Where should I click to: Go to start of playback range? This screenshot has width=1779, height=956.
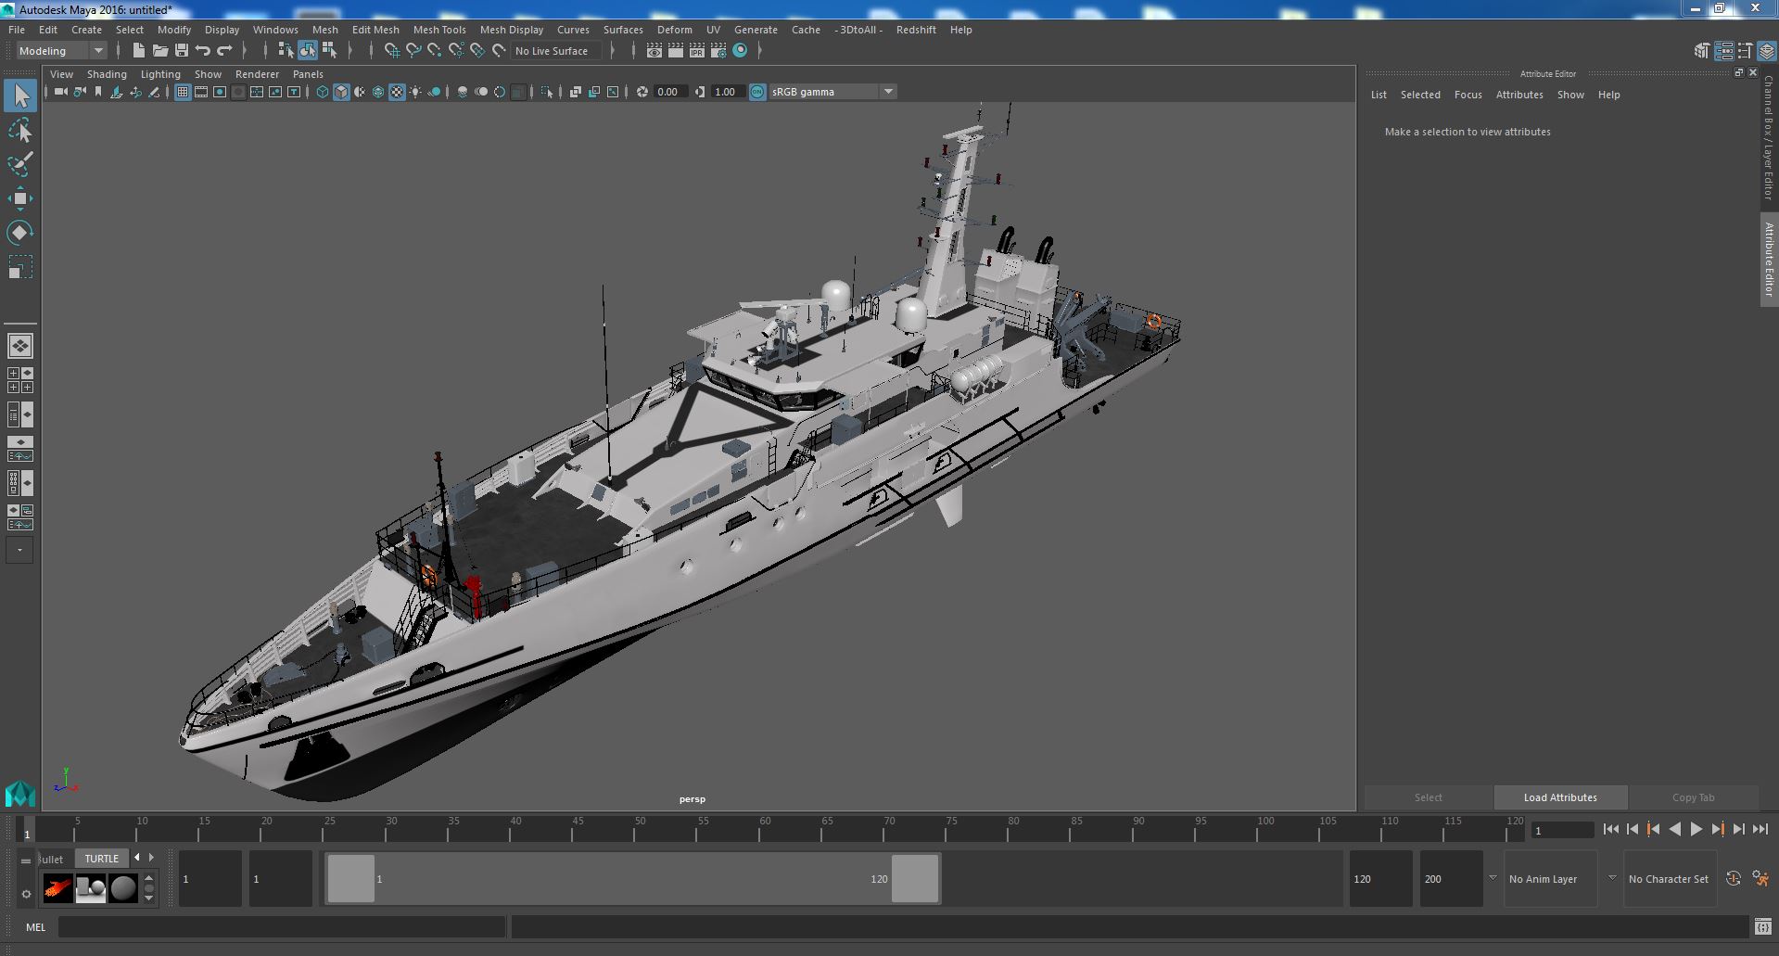(x=1610, y=830)
